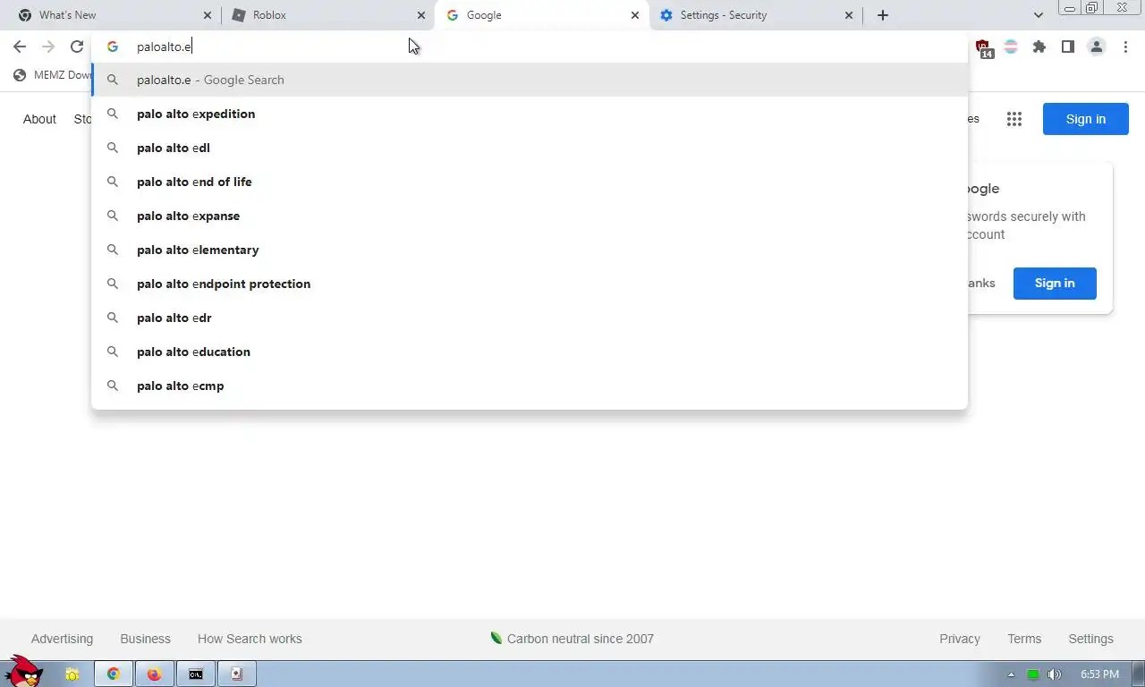Screen dimensions: 1145x687
Task: Click the Google logo icon in the address bar
Action: [x=113, y=47]
